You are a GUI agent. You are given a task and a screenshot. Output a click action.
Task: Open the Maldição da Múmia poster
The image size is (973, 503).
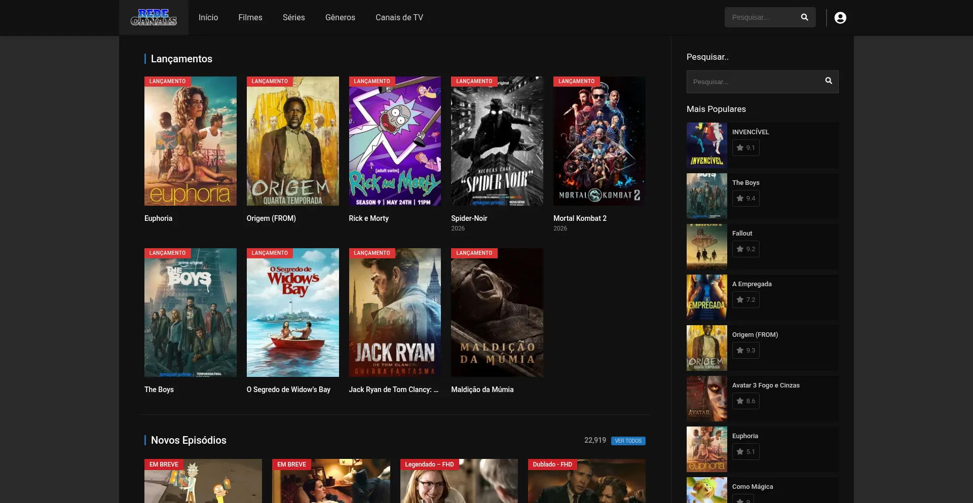[497, 313]
